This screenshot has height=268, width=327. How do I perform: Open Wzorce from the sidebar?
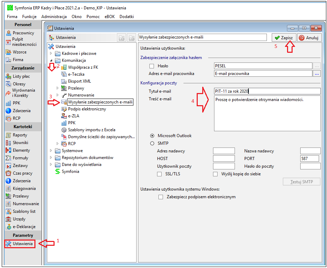[x=16, y=52]
